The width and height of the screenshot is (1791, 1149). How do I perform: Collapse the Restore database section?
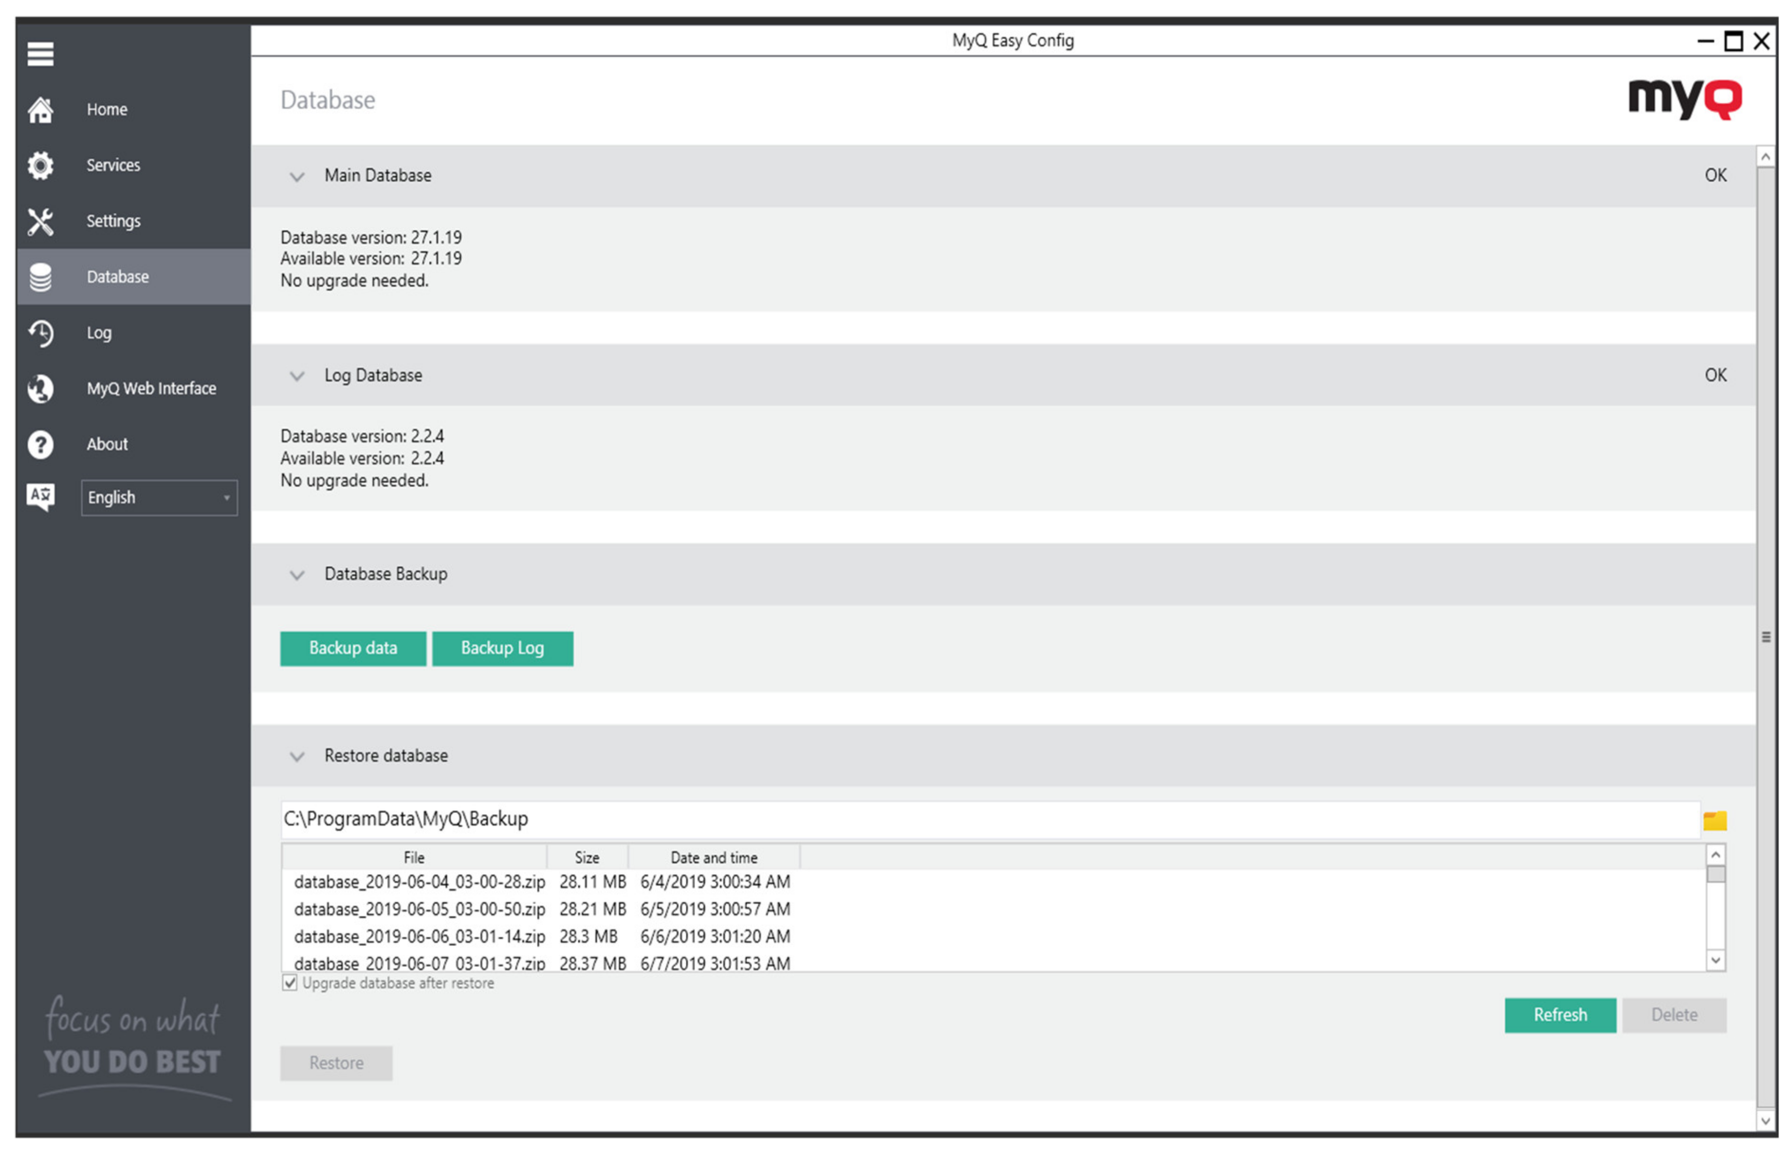coord(297,757)
